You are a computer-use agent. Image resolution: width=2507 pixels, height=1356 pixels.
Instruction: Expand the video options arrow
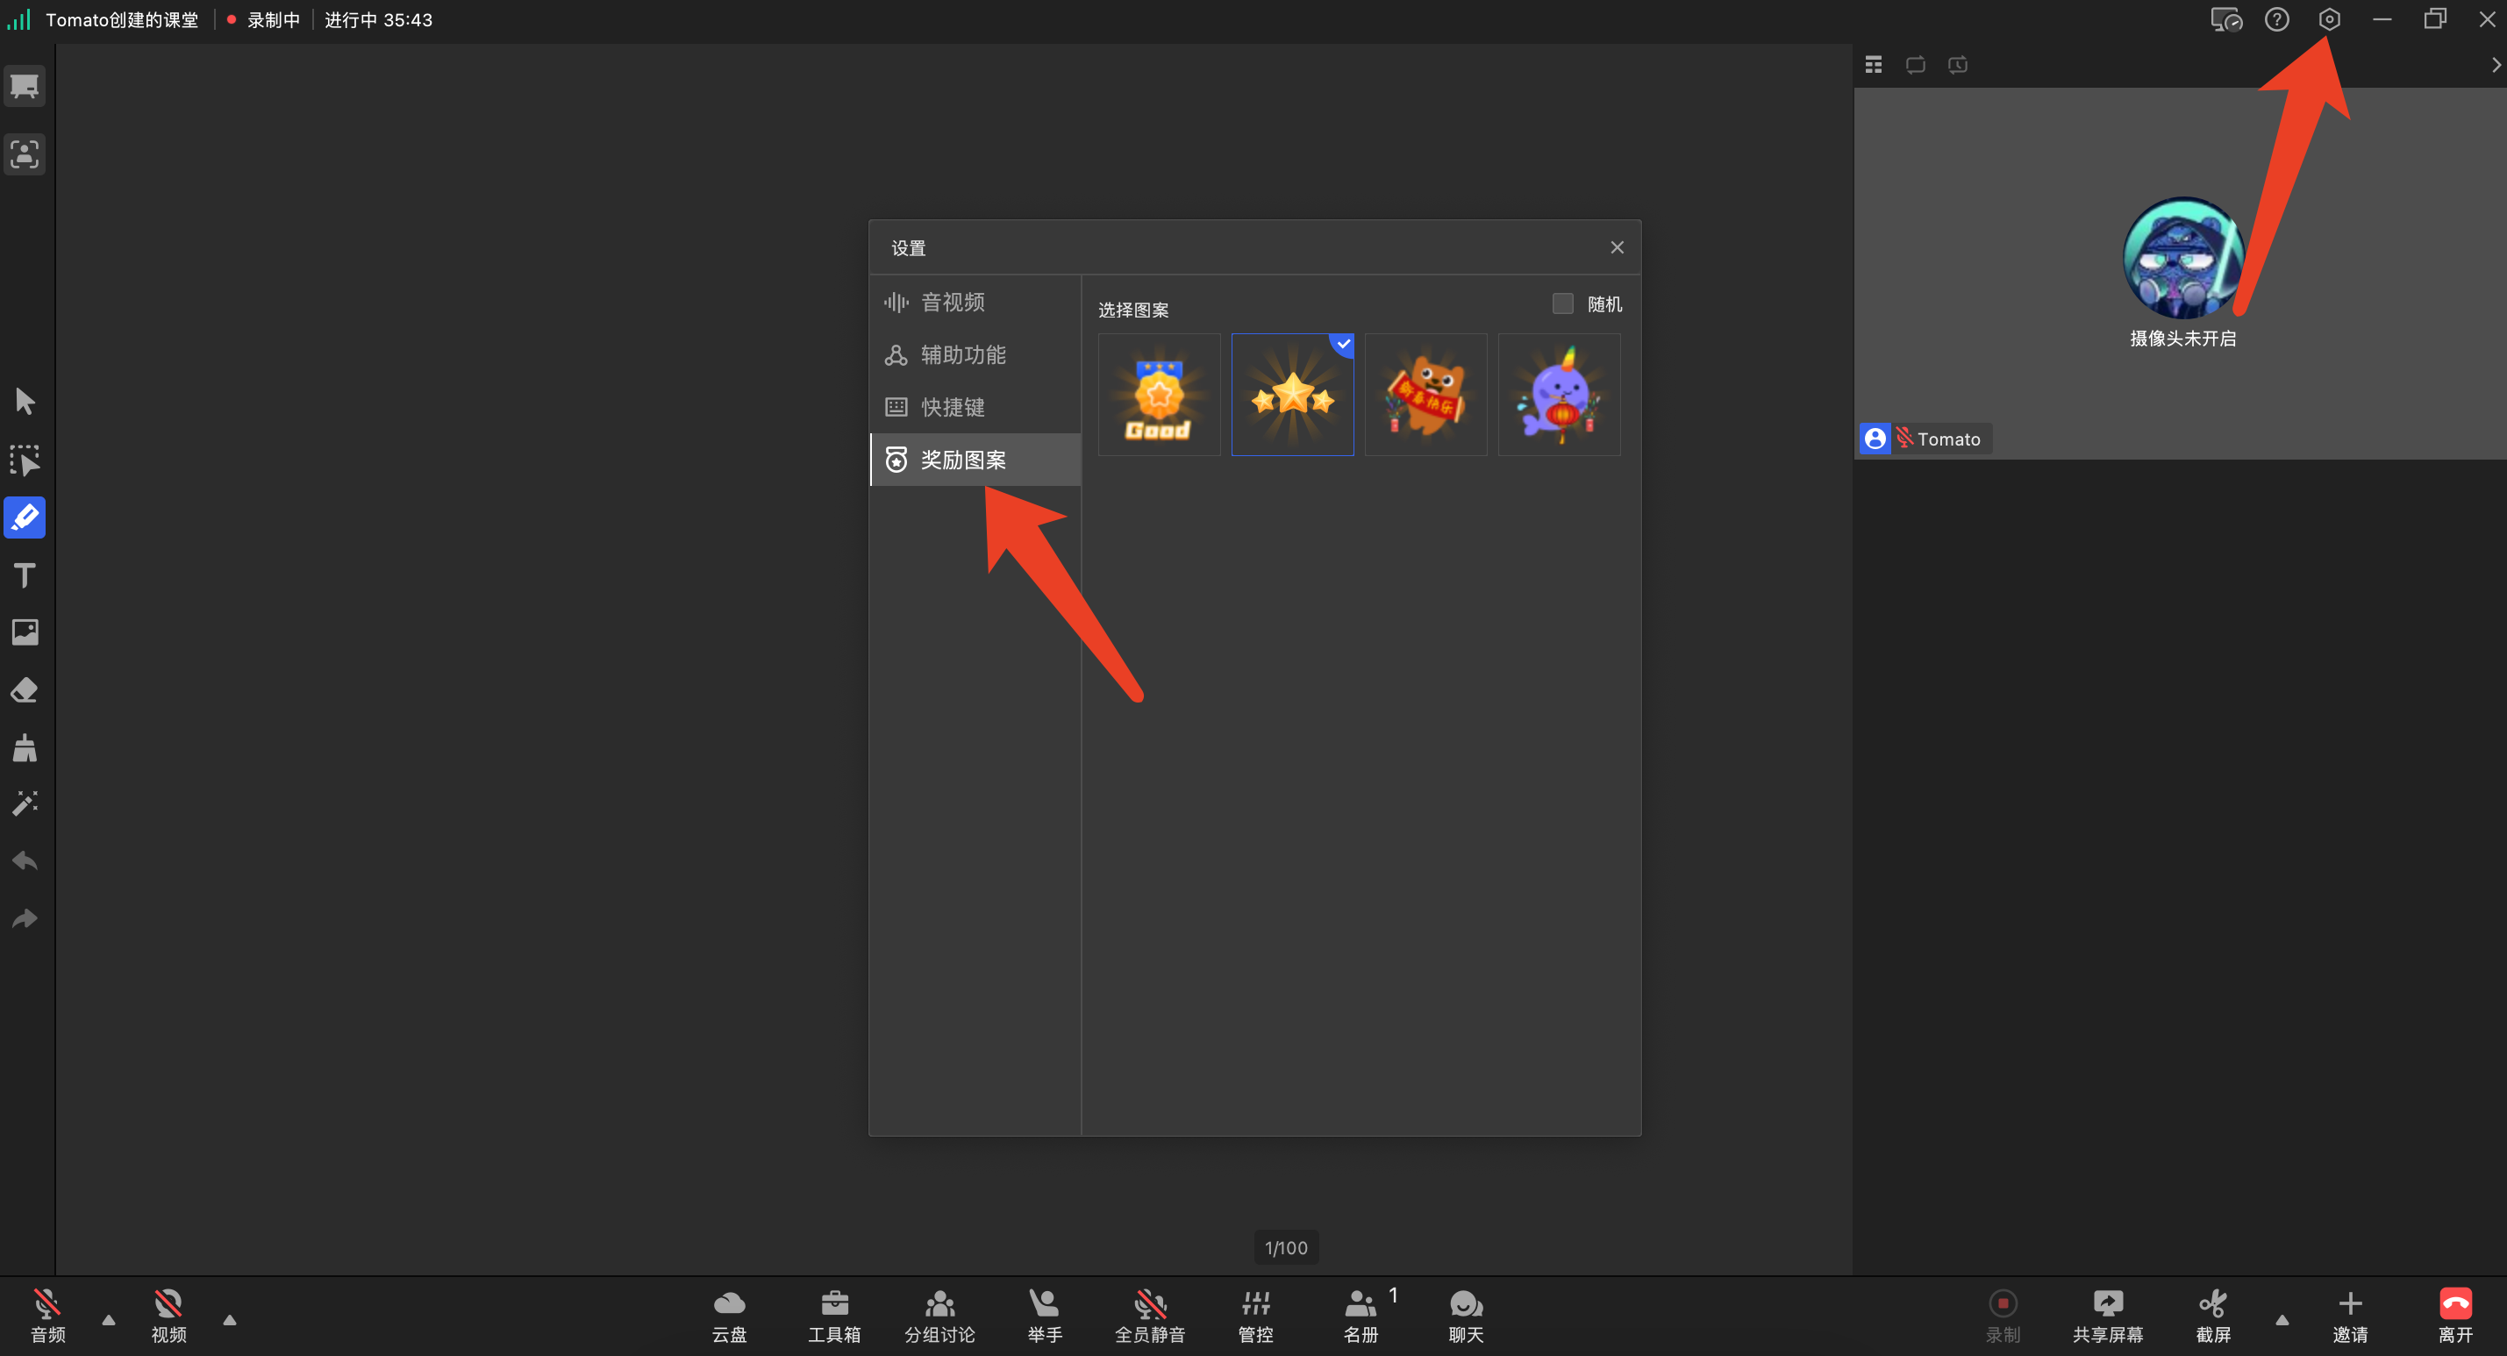[230, 1320]
